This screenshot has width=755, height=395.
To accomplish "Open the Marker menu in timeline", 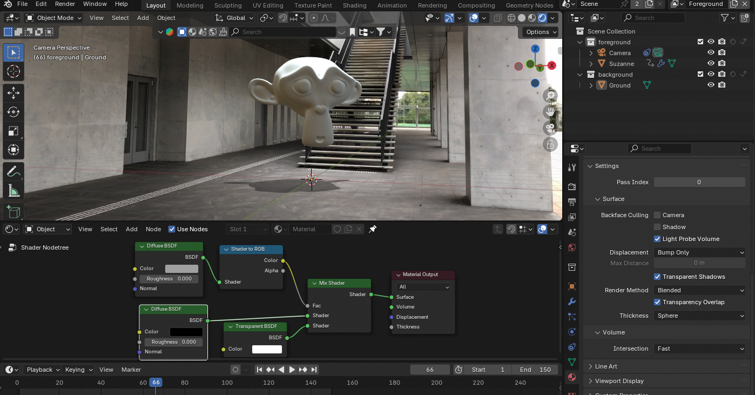I will click(x=131, y=370).
